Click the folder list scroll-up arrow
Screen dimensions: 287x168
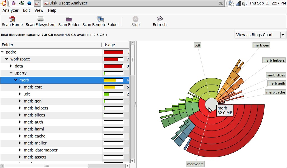tap(132, 43)
